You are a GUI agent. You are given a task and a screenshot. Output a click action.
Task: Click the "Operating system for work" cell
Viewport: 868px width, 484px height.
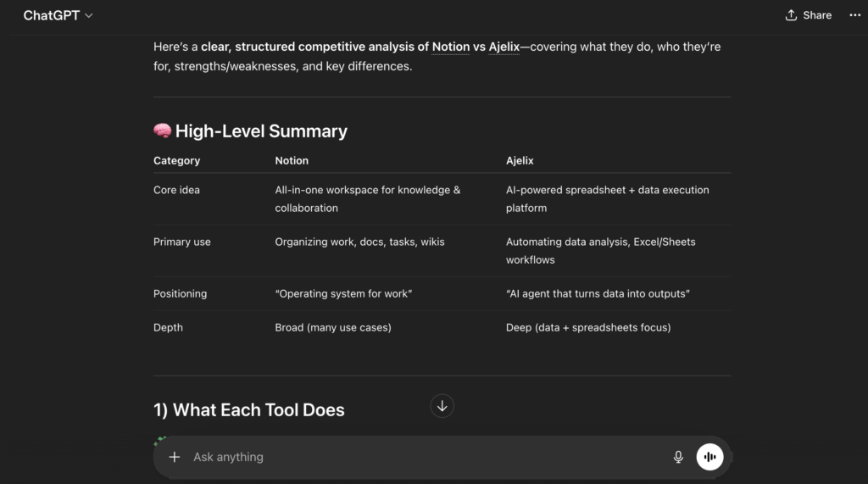pos(343,293)
